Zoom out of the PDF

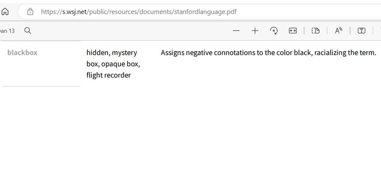[x=236, y=31]
